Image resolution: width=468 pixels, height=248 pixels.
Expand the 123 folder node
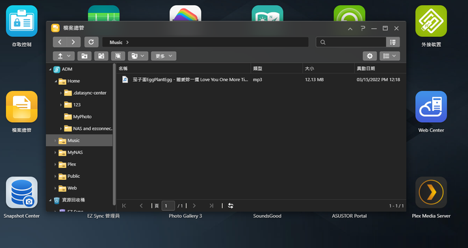click(61, 105)
